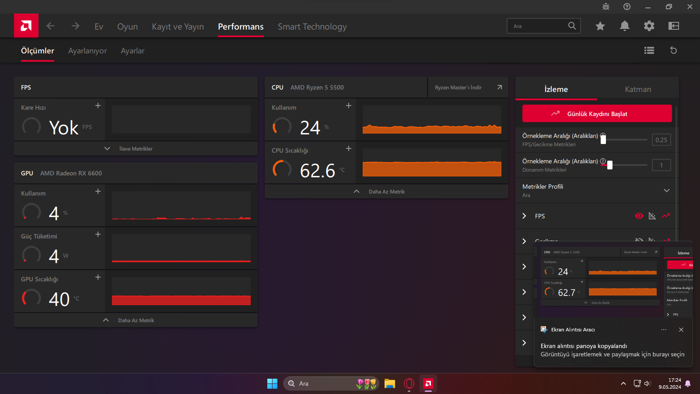Open favorites with the star icon

(x=600, y=26)
